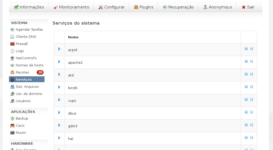Click the Nome column header
This screenshot has width=273, height=150.
pyautogui.click(x=73, y=37)
